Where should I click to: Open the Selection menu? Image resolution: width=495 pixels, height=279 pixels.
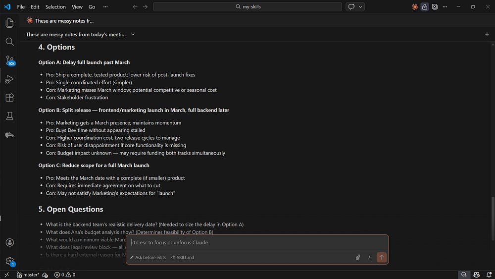click(x=55, y=6)
